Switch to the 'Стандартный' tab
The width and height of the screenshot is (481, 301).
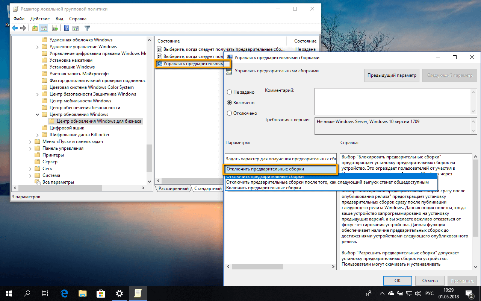(x=208, y=189)
